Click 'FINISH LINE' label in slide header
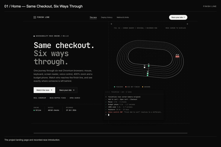The width and height of the screenshot is (221, 147). coord(210,6)
